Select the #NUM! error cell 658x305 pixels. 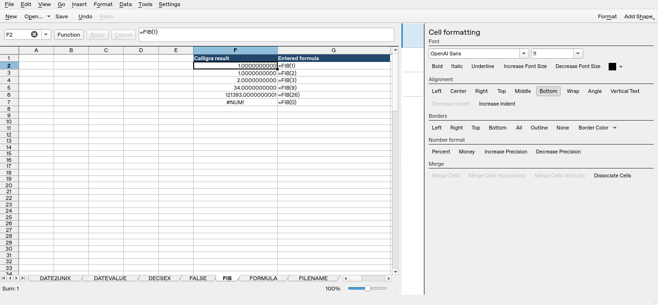click(235, 102)
